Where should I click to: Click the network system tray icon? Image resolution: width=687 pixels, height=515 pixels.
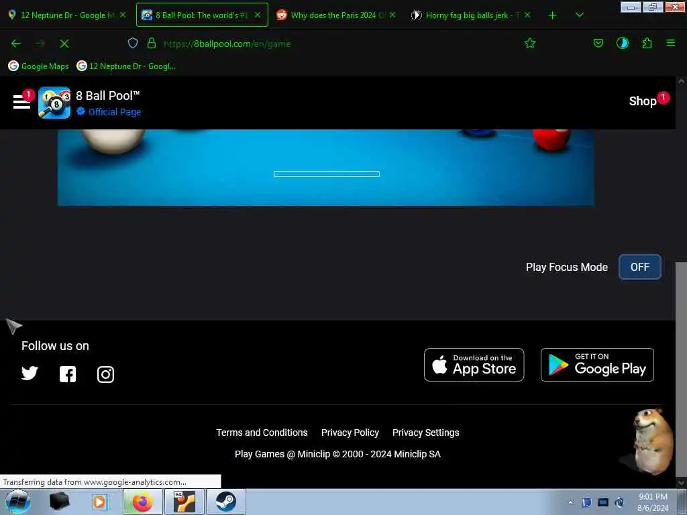coord(603,502)
